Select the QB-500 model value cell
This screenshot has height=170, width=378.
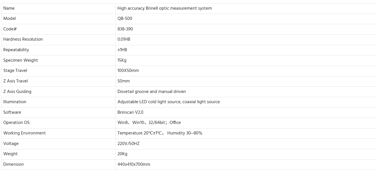pyautogui.click(x=125, y=18)
